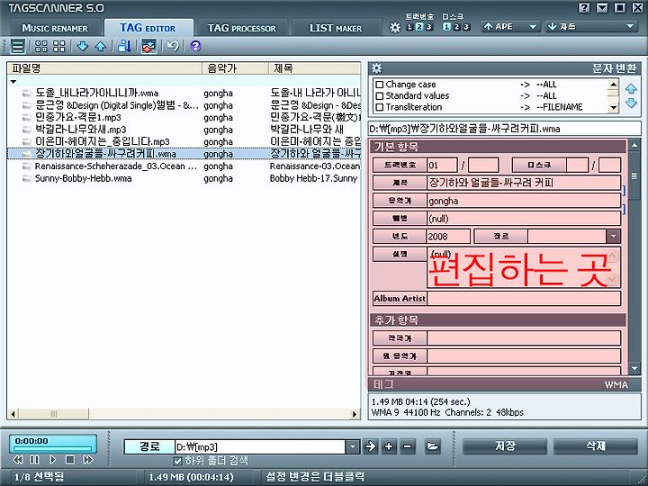Viewport: 648px width, 486px height.
Task: Click the Album Artist input field
Action: pos(524,299)
